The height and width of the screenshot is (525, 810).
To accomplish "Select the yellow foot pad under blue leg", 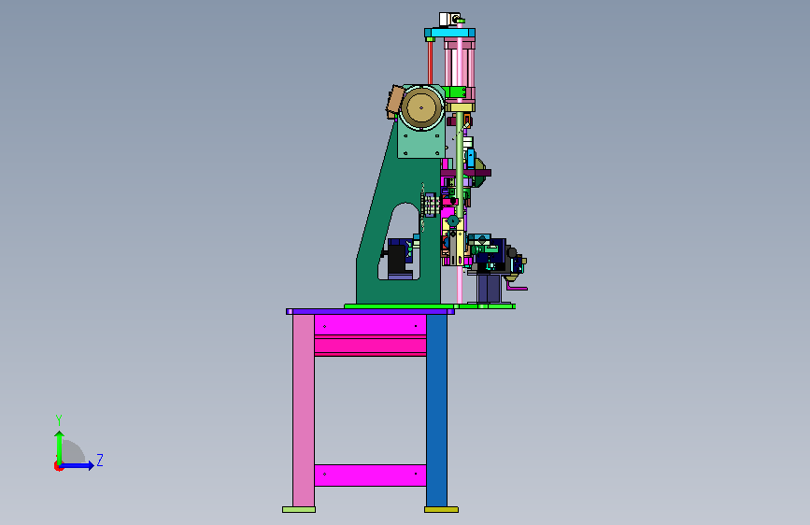I will click(441, 509).
